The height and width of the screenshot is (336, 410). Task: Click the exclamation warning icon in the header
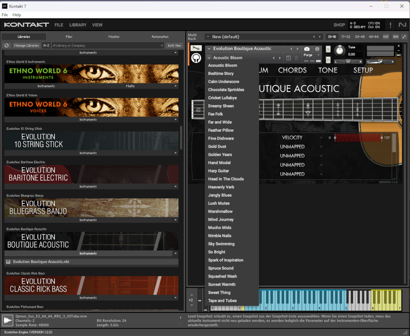[x=391, y=25]
